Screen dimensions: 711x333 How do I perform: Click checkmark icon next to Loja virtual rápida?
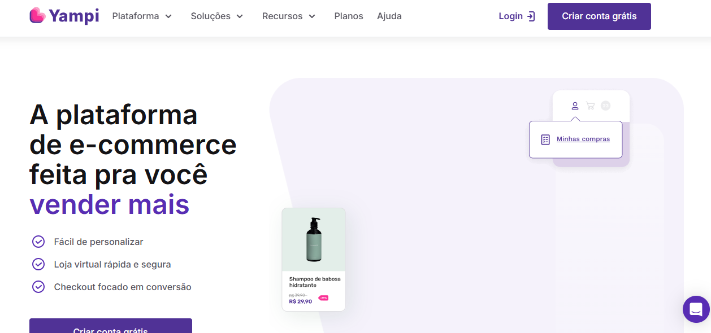coord(38,264)
